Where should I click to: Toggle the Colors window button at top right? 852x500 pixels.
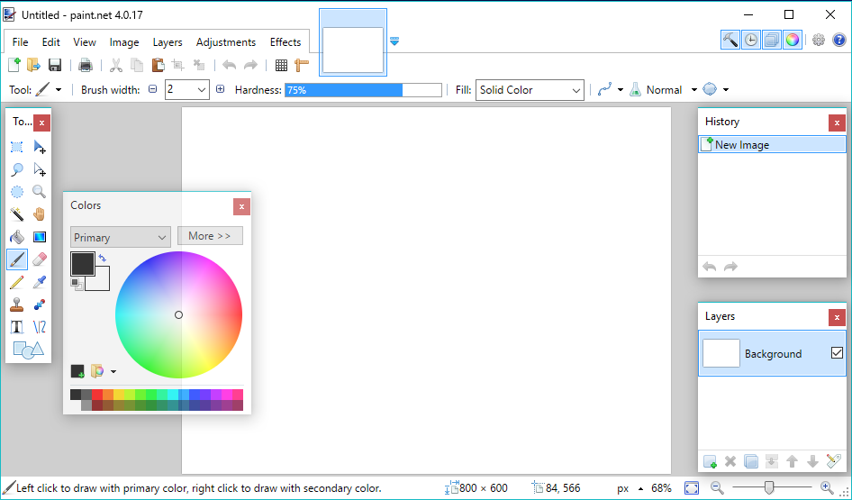coord(792,40)
